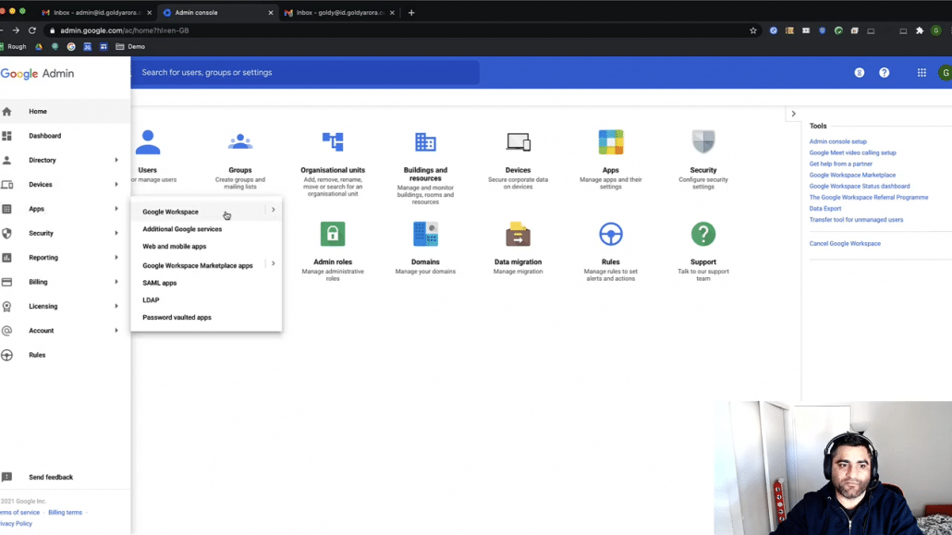Open a new browser tab with plus
Image resolution: width=952 pixels, height=535 pixels.
point(411,12)
